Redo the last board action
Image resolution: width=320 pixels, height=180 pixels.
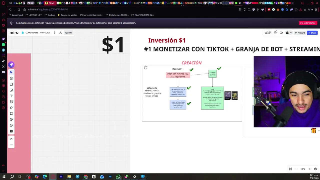[x=11, y=145]
